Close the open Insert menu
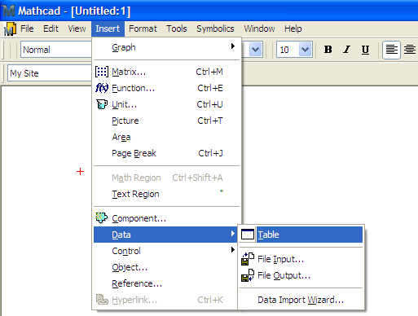418x316 pixels. (x=108, y=29)
